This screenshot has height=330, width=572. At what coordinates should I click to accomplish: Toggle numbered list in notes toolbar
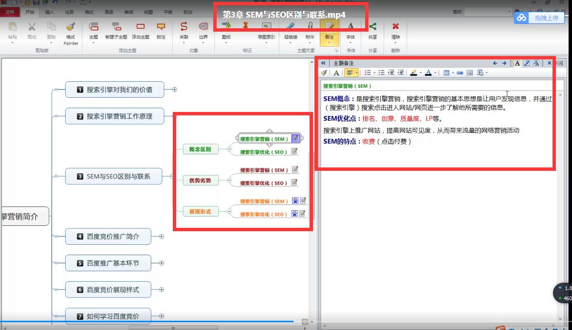point(369,72)
